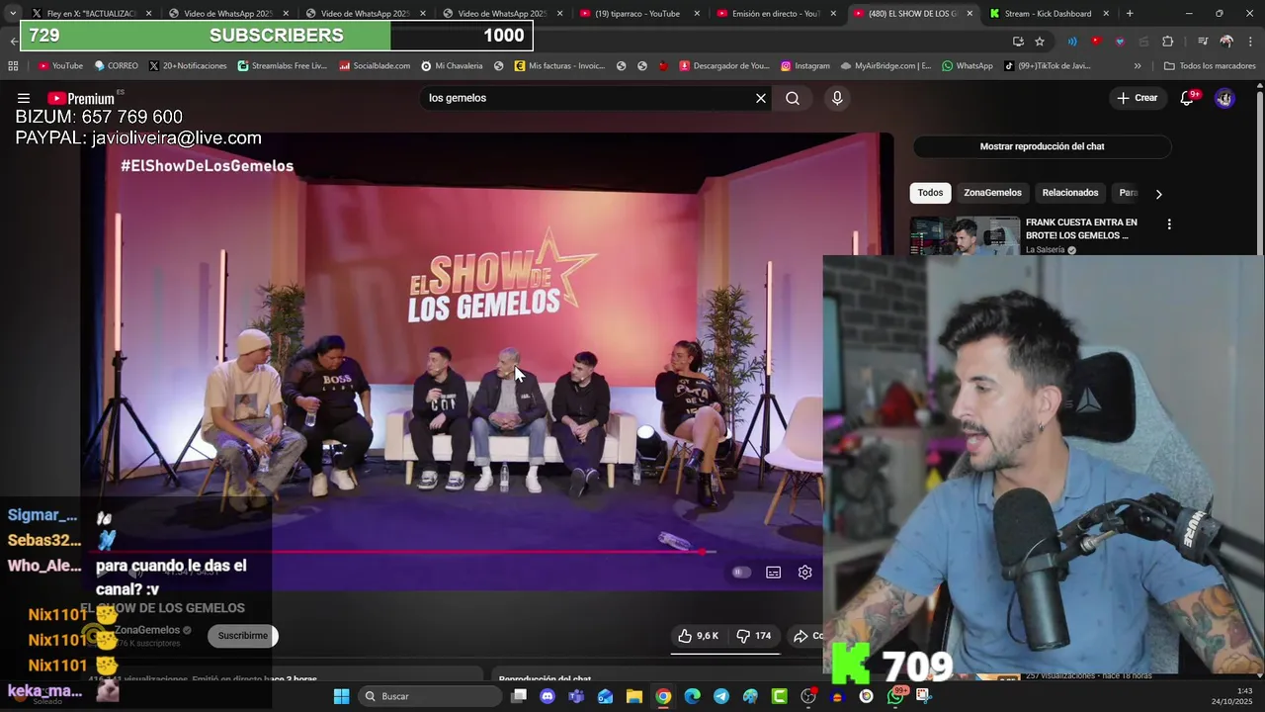Screen dimensions: 1265x712
Task: Click the #ElShowDeLosGemelos hashtag
Action: tap(207, 166)
